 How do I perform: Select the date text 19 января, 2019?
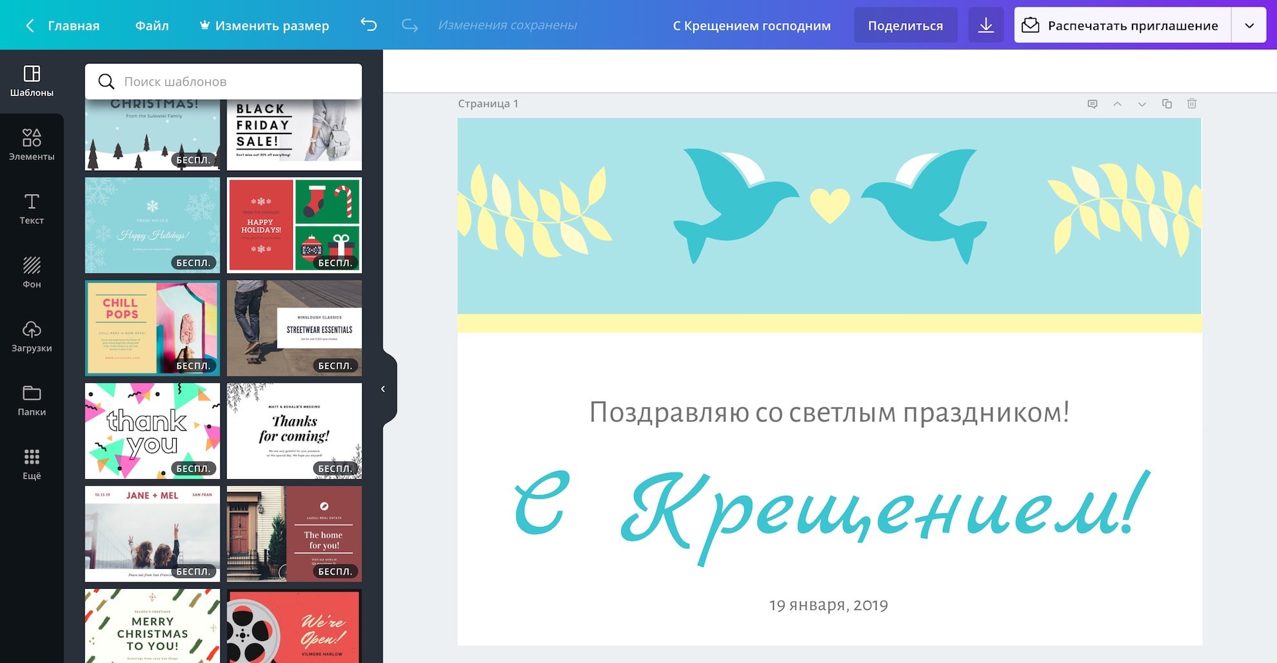tap(829, 605)
